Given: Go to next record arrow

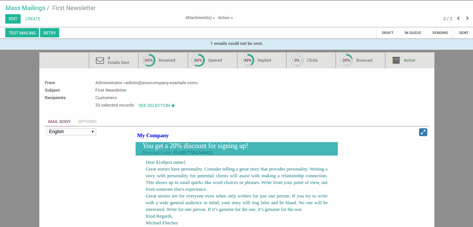Looking at the screenshot, I should [x=467, y=18].
